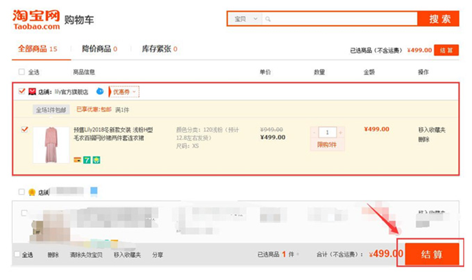Click the plus button to increase quantity
Image resolution: width=472 pixels, height=280 pixels.
340,133
